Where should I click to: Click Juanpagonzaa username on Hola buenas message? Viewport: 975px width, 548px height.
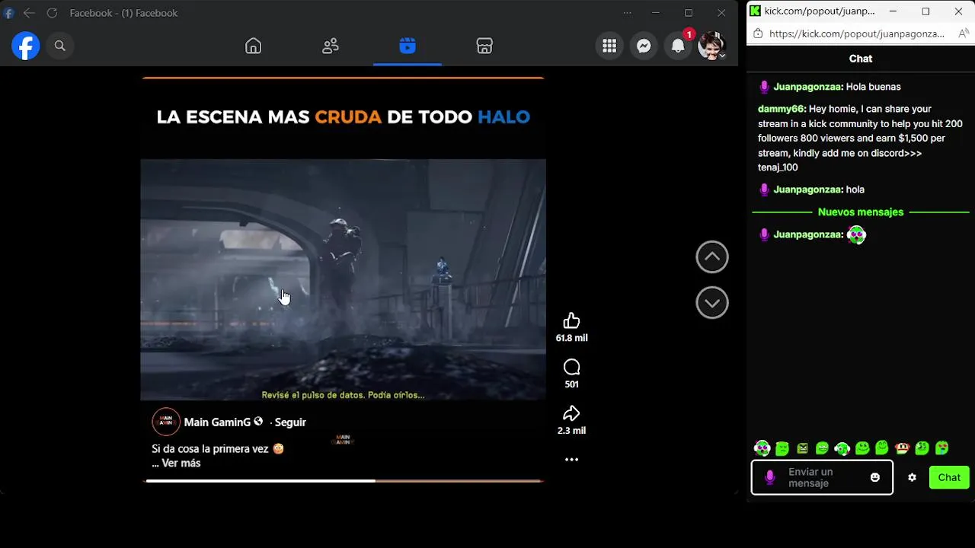808,87
